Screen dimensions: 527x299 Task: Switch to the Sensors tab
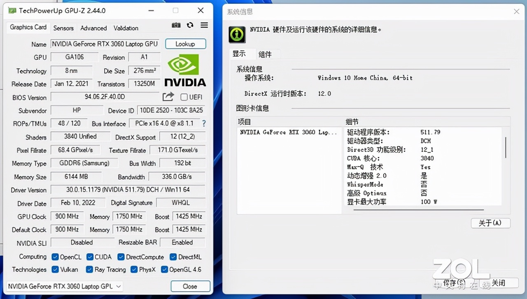click(63, 28)
